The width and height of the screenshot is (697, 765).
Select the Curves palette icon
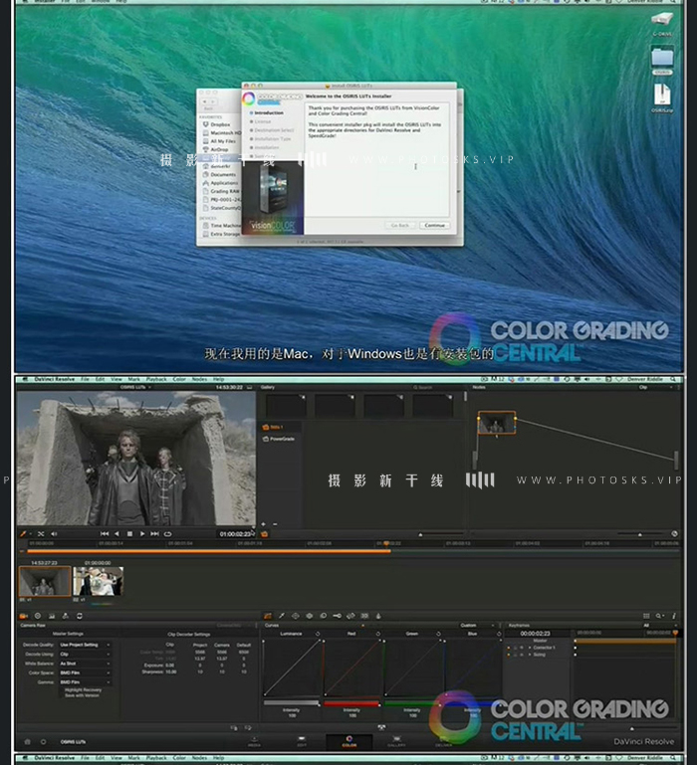pos(268,616)
